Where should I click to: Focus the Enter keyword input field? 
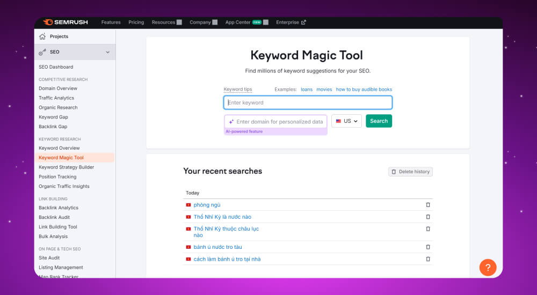[308, 102]
